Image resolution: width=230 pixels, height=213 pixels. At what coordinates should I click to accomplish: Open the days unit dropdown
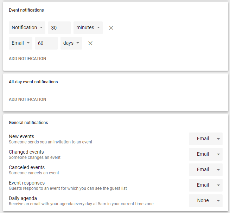coord(71,43)
